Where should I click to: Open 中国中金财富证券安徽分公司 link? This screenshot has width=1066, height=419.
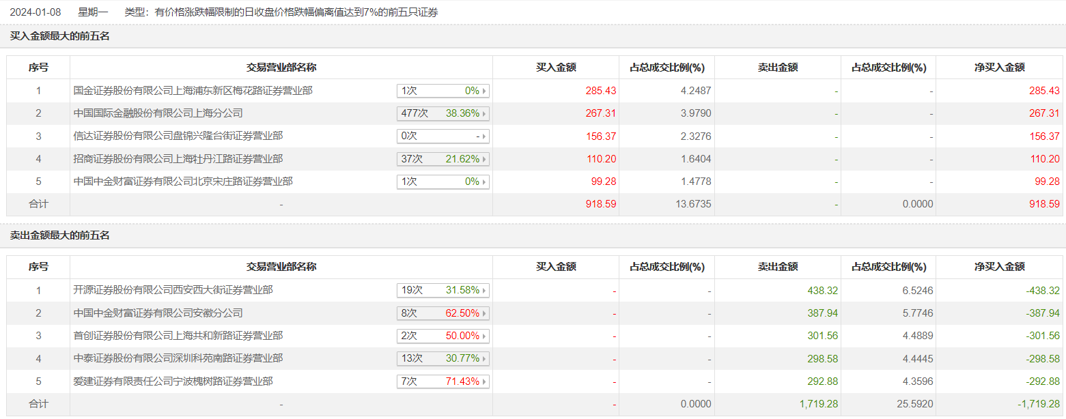pos(158,313)
